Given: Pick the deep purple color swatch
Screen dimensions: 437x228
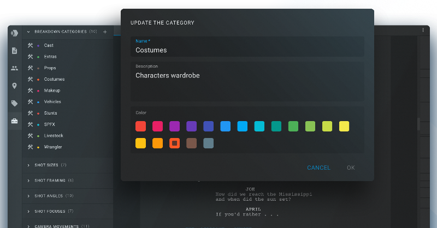Looking at the screenshot, I should 192,126.
